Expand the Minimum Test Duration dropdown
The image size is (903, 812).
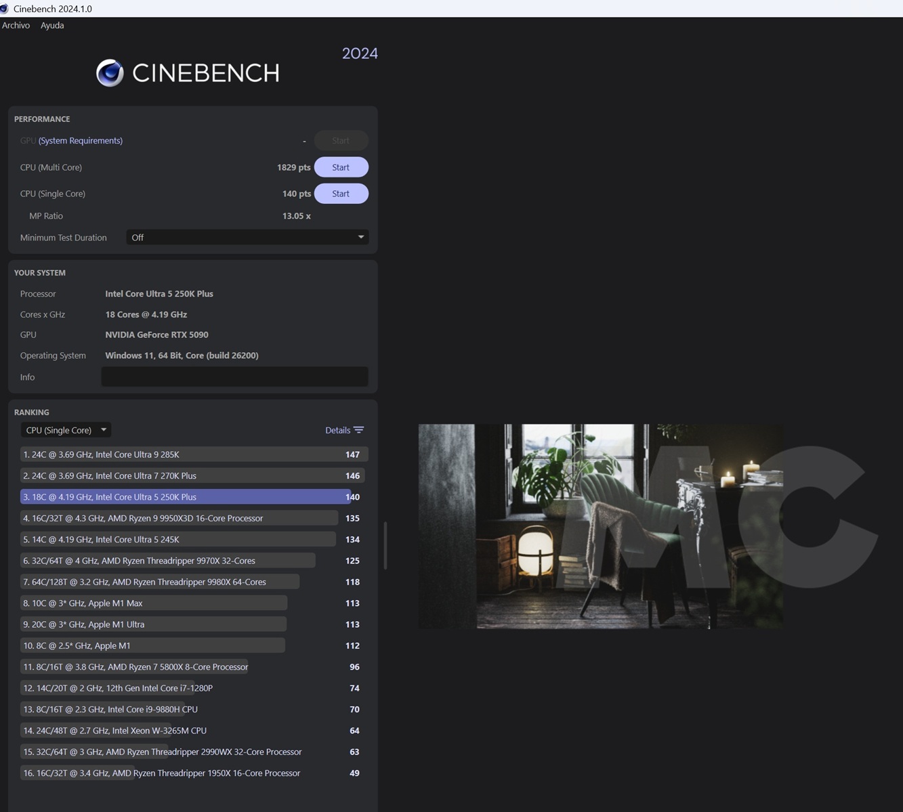(x=247, y=238)
